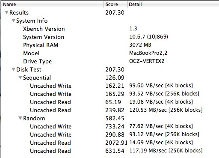219x158 pixels.
Task: Collapse the System Info section
Action: pyautogui.click(x=13, y=21)
